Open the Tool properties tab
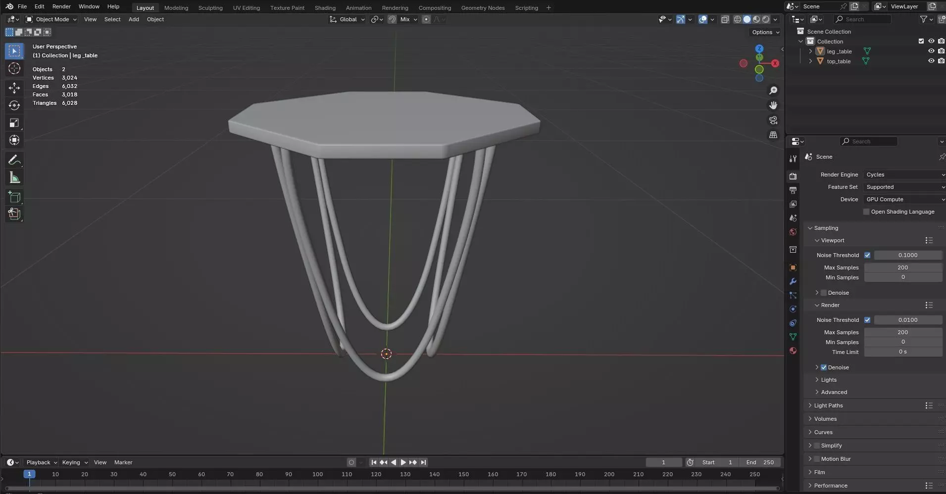Image resolution: width=946 pixels, height=494 pixels. pos(793,159)
